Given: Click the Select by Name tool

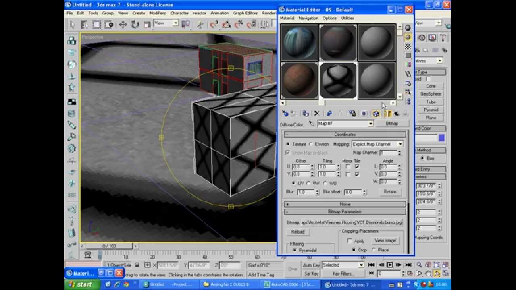Looking at the screenshot, I should click(84, 25).
